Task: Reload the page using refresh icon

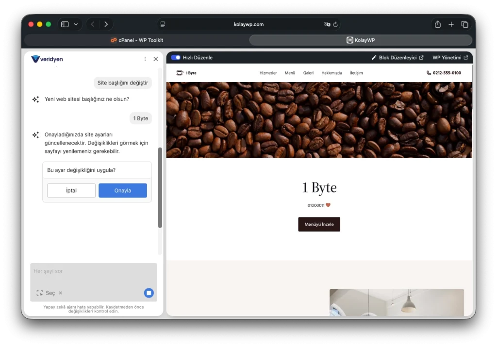Action: [335, 24]
